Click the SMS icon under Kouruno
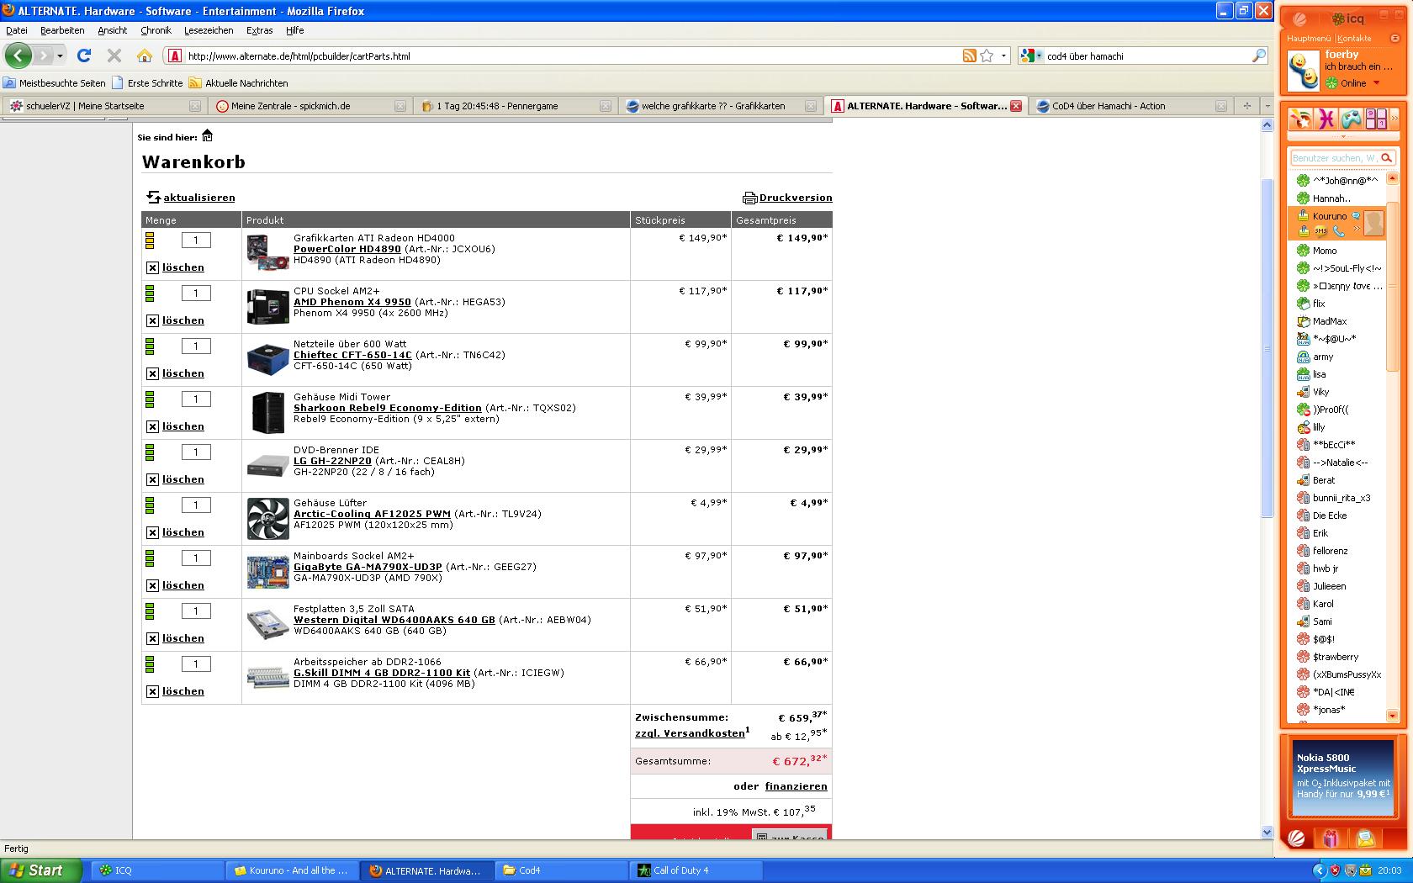Image resolution: width=1413 pixels, height=883 pixels. pyautogui.click(x=1320, y=230)
